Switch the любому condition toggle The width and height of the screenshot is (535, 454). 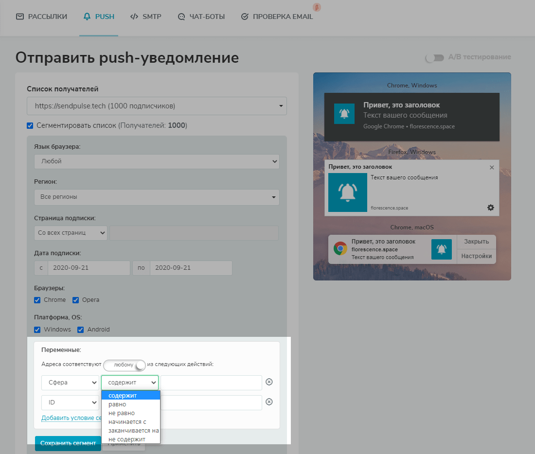pos(125,365)
